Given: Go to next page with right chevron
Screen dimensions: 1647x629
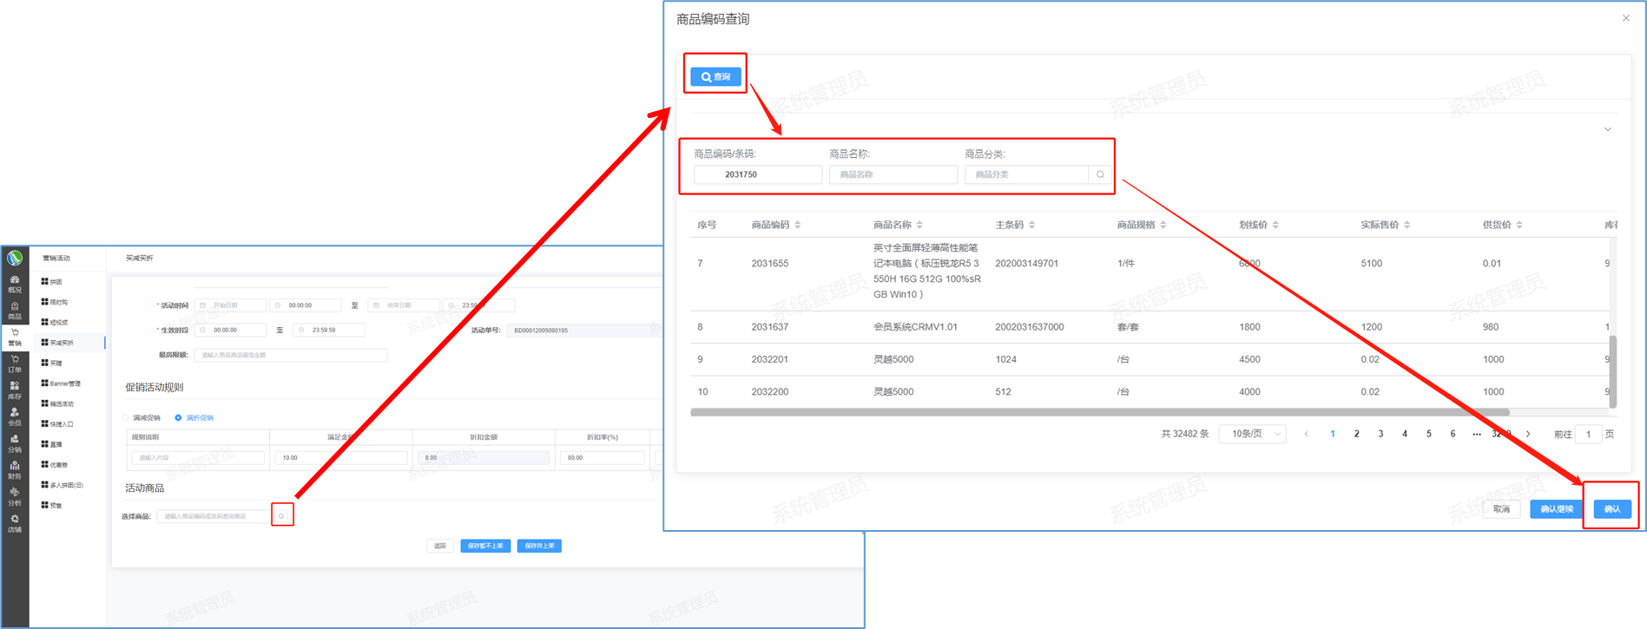Looking at the screenshot, I should pos(1528,434).
